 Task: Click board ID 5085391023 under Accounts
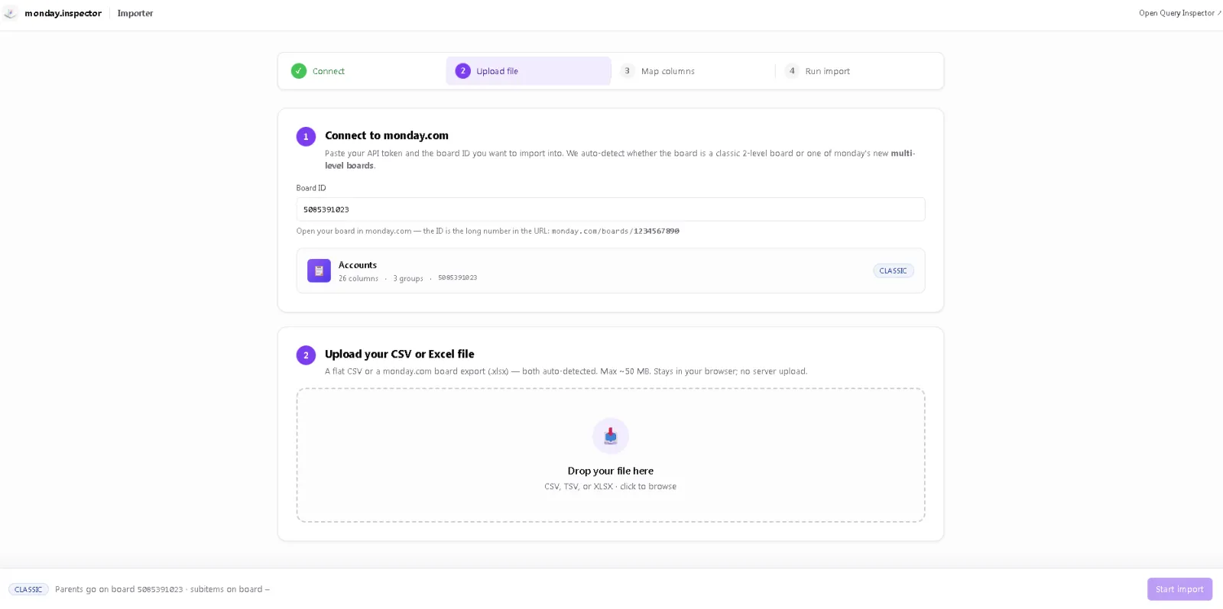coord(457,278)
